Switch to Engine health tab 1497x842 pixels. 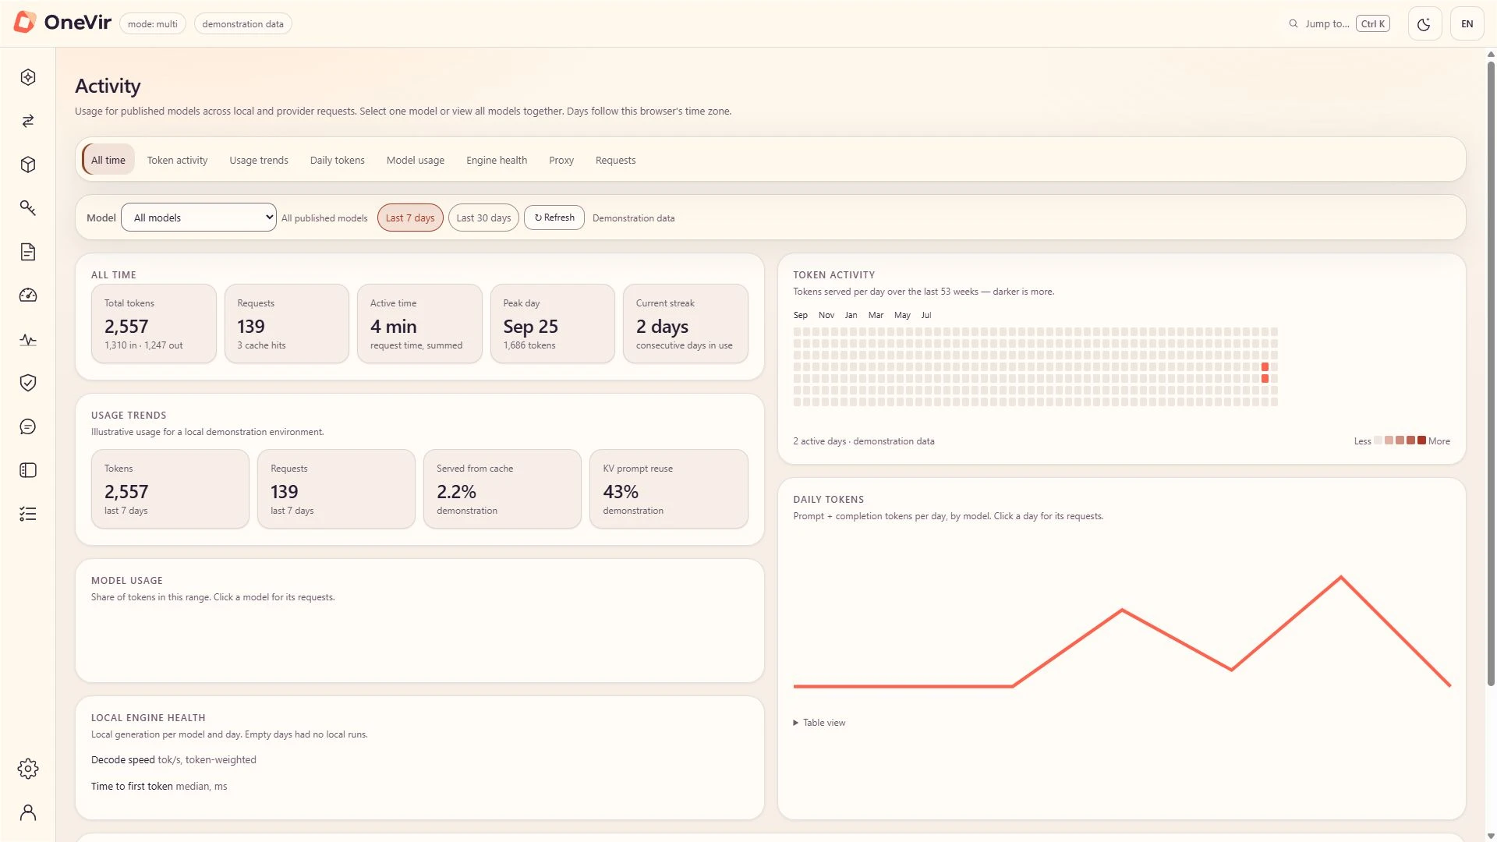pos(497,160)
